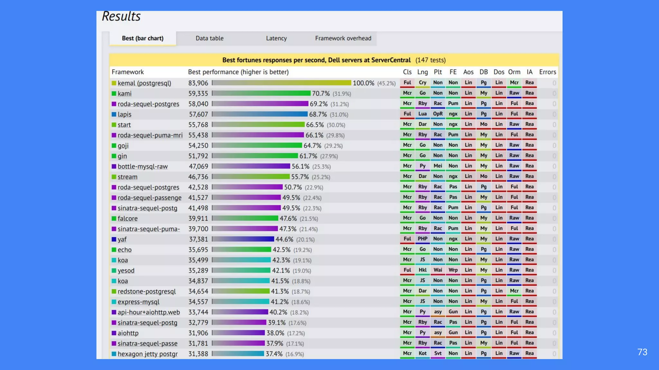
Task: Click the Lua language tag in lapis row
Action: (422, 114)
